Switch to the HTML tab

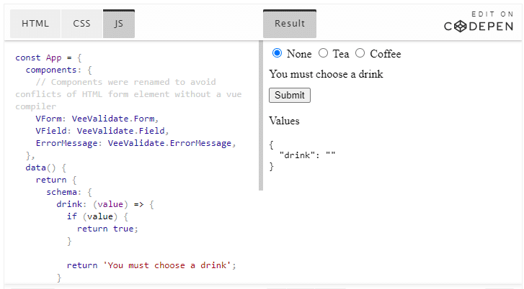35,24
